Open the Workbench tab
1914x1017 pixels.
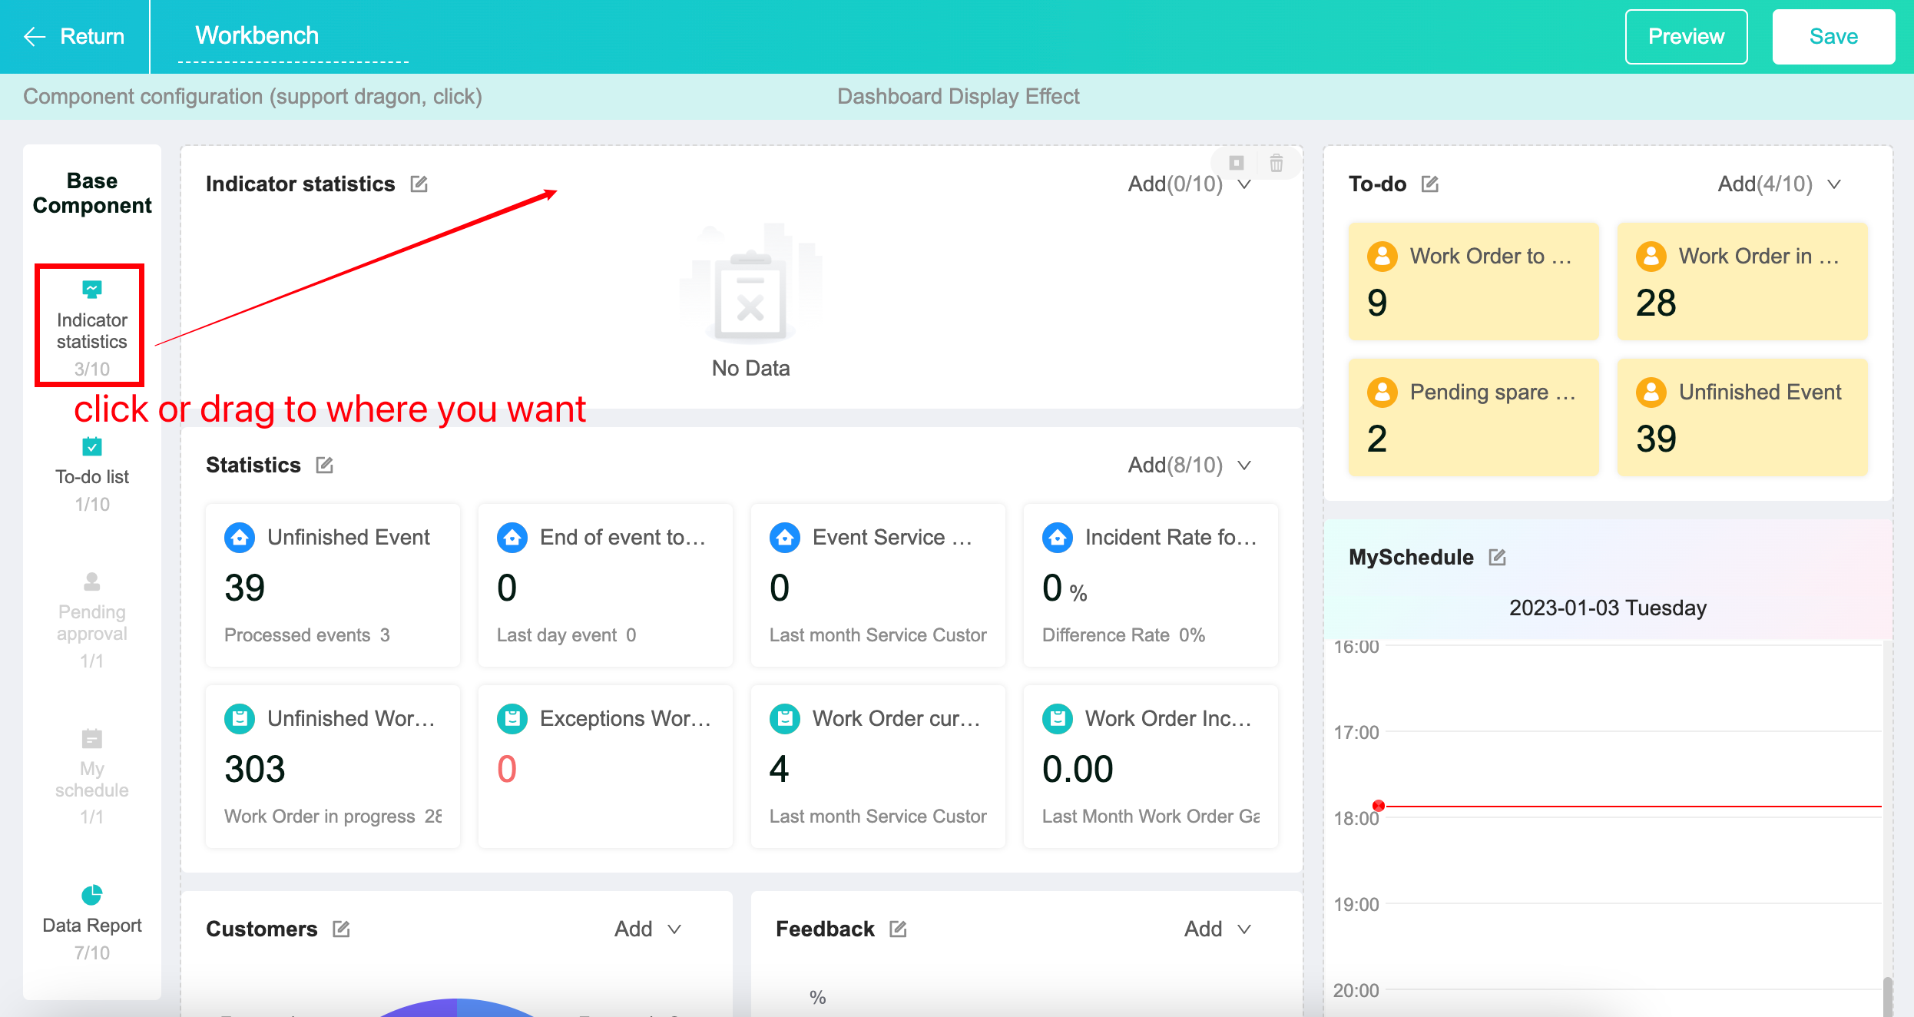click(x=257, y=35)
